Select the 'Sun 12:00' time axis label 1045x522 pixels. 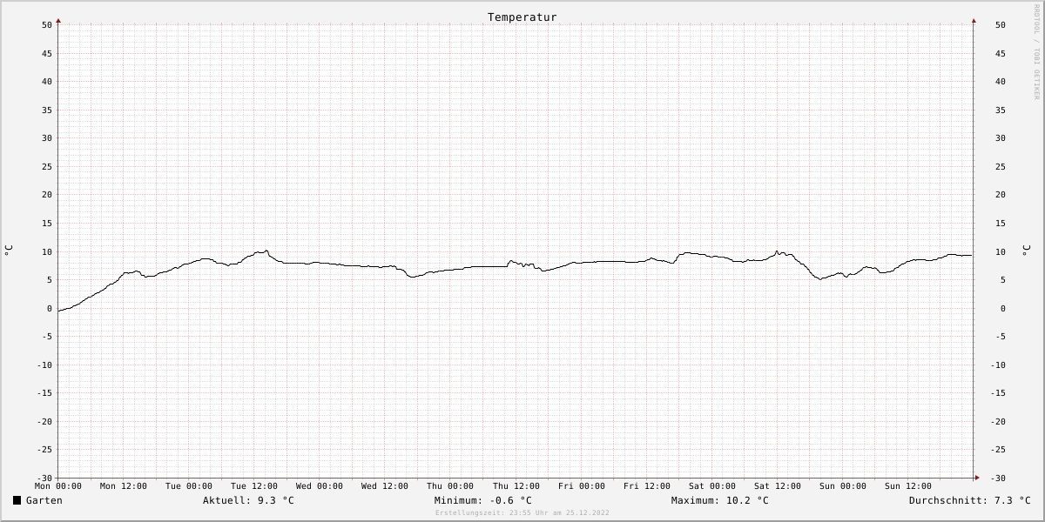pos(908,486)
